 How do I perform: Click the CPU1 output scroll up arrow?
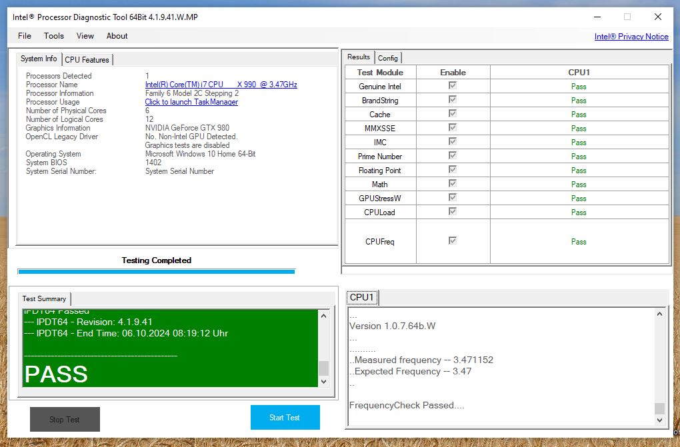point(659,314)
